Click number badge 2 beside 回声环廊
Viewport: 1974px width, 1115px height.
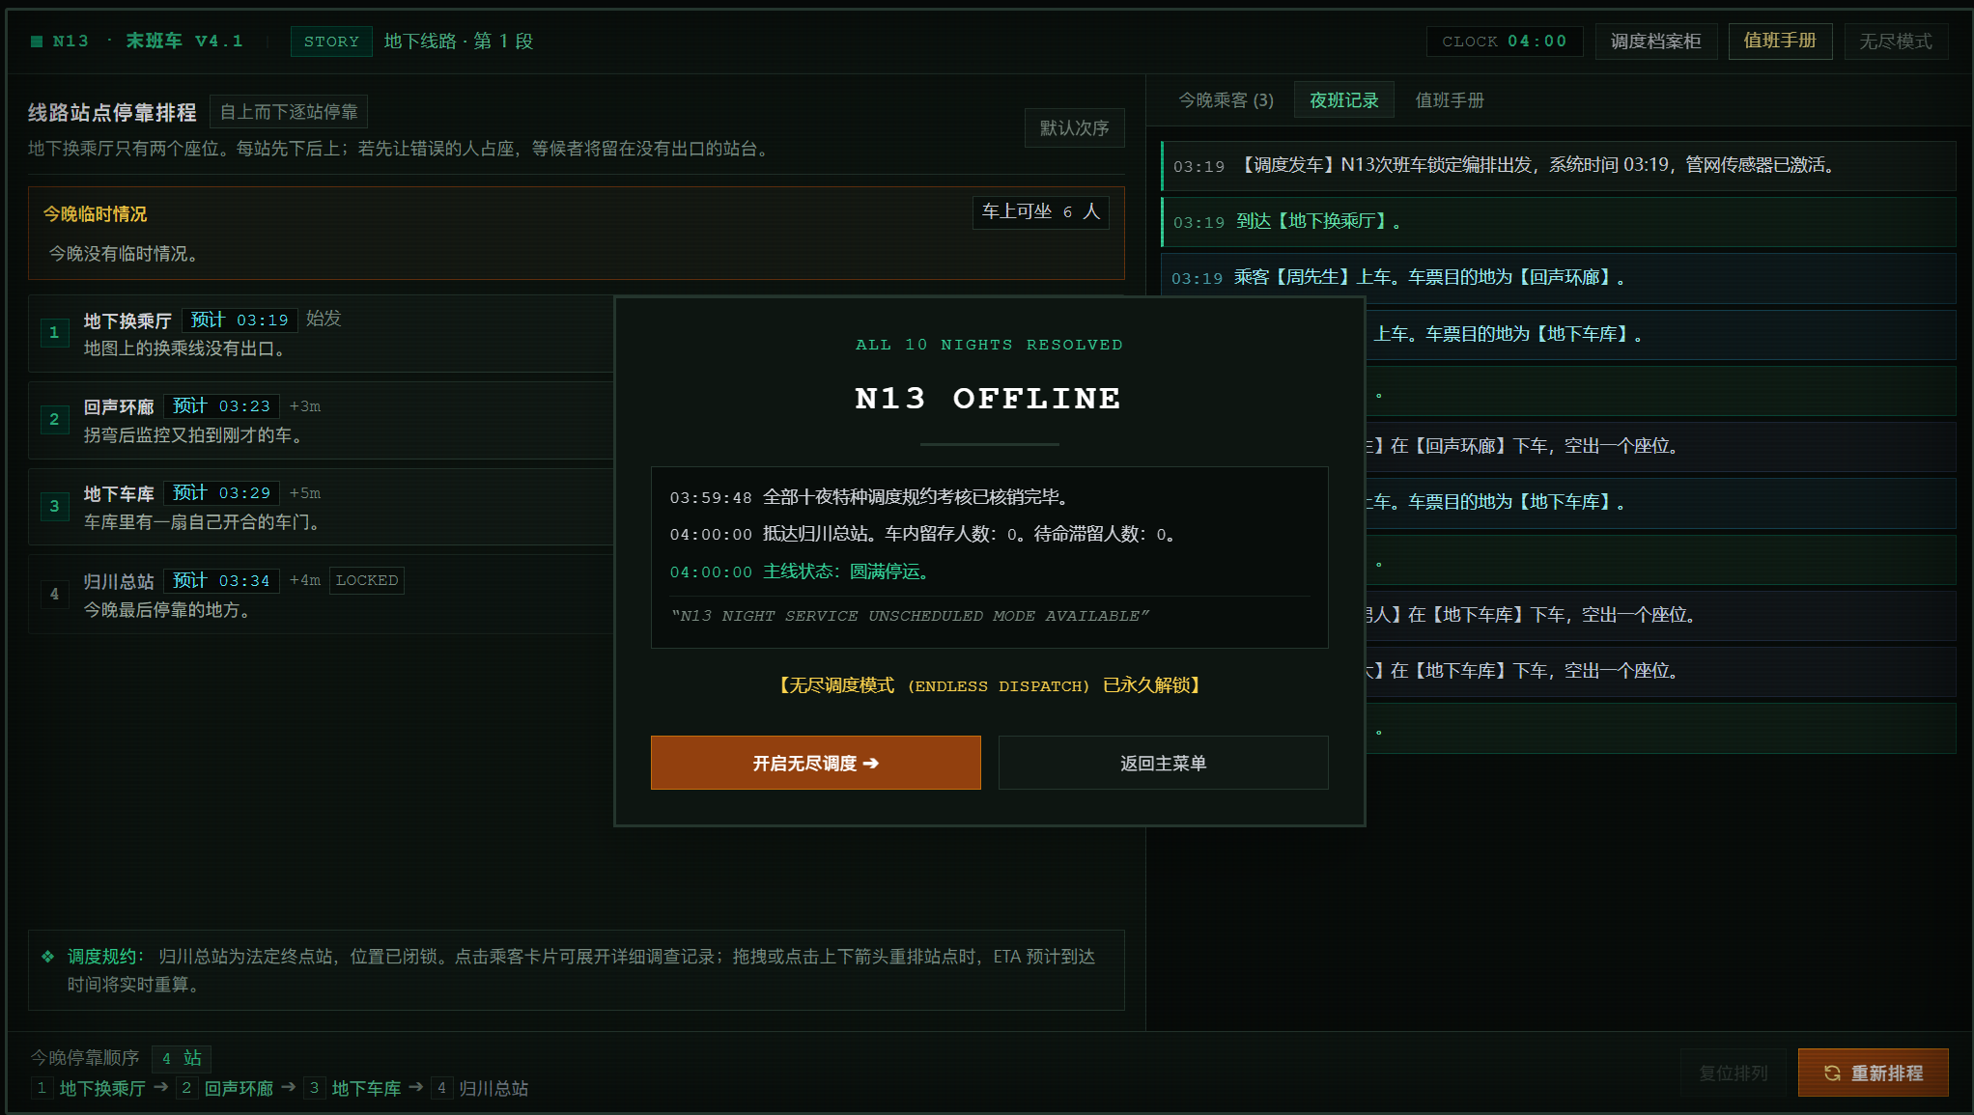pos(54,419)
